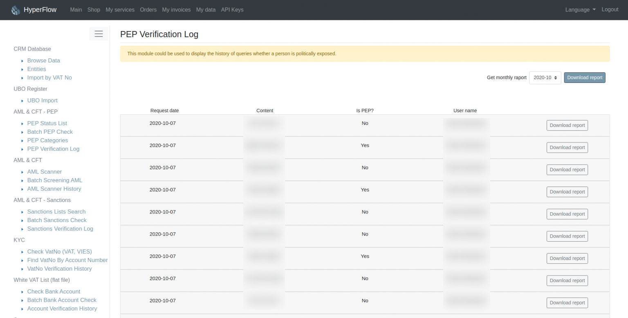Image resolution: width=628 pixels, height=318 pixels.
Task: Open Batch PEP Check
Action: 50,131
